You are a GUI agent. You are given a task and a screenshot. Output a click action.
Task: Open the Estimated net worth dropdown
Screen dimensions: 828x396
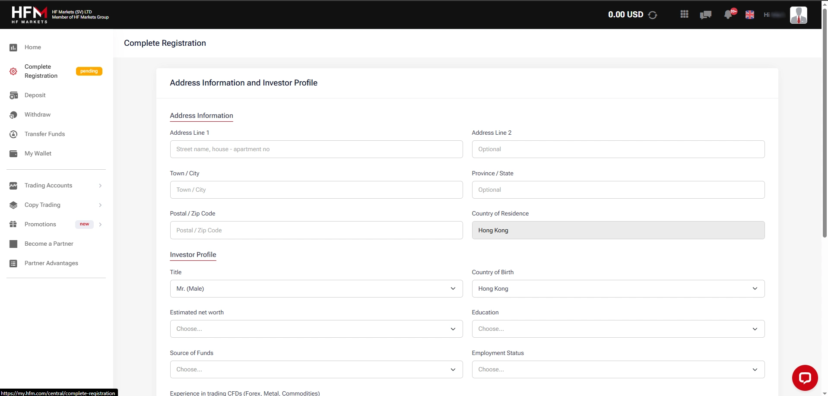pyautogui.click(x=316, y=329)
